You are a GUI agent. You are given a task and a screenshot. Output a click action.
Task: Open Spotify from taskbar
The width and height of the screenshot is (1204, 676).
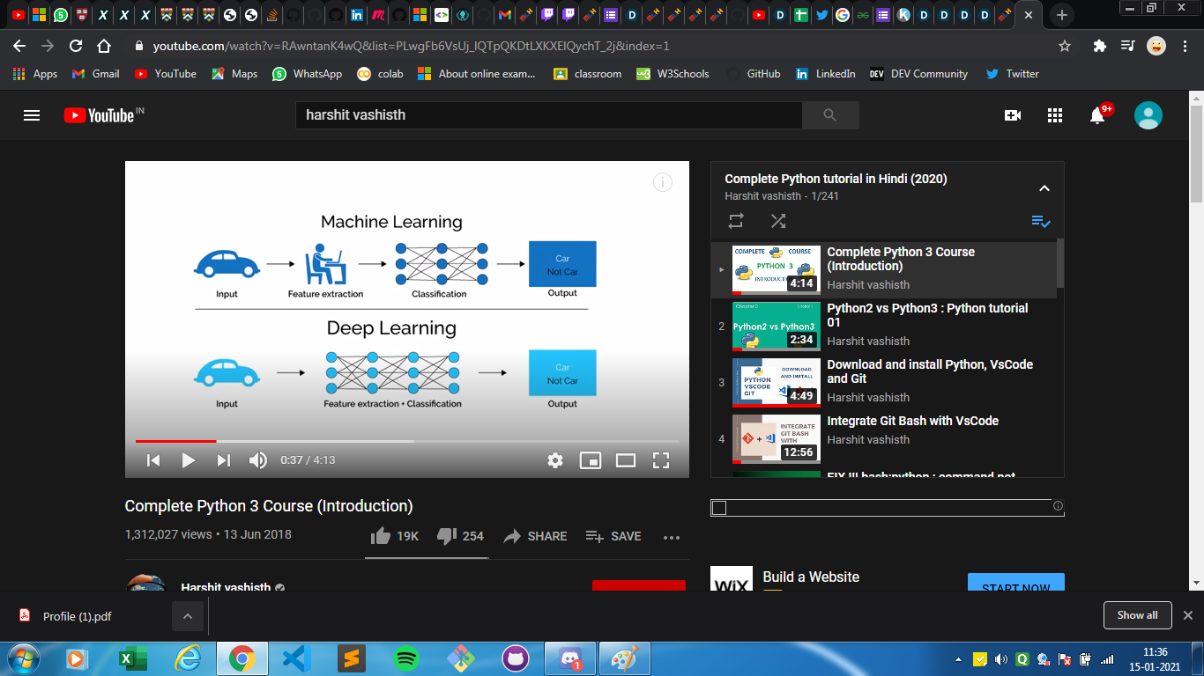click(x=405, y=658)
